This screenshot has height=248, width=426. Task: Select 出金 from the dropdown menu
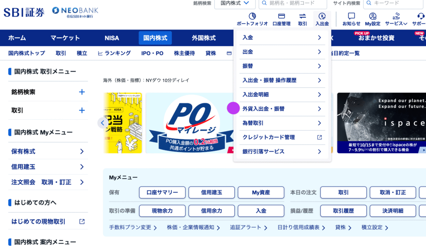click(x=282, y=52)
